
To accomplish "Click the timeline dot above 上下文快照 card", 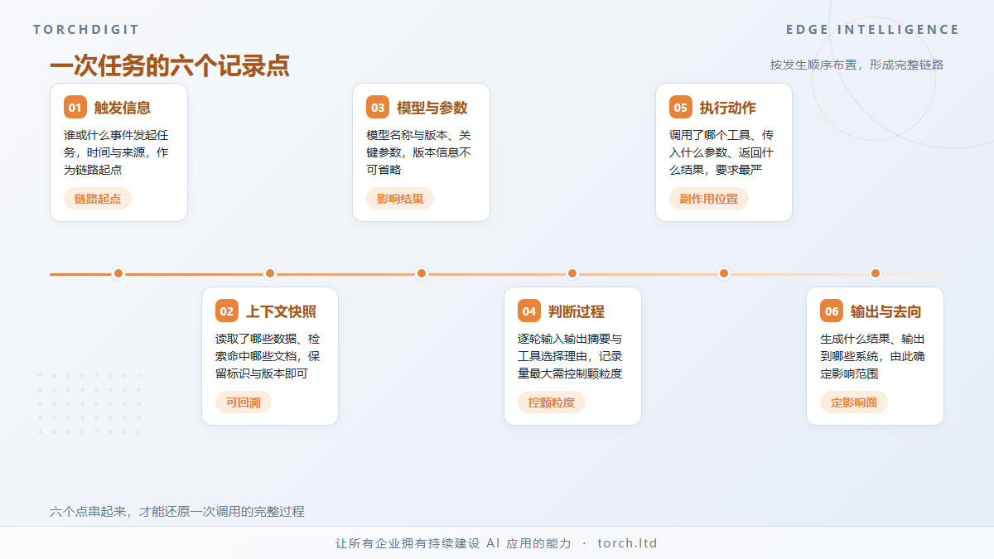I will pyautogui.click(x=270, y=273).
